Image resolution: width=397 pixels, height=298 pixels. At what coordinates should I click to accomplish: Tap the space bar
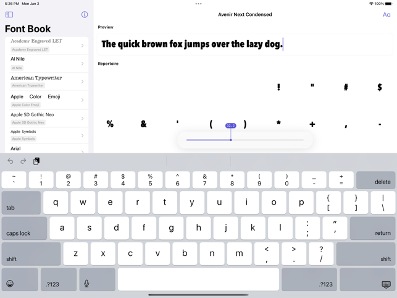tap(198, 279)
